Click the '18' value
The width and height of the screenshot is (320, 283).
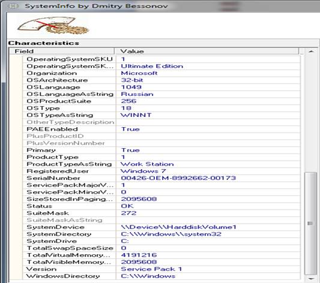tap(126, 108)
